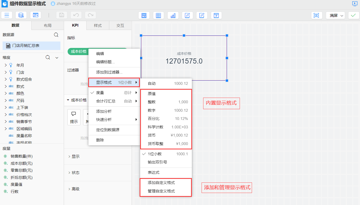Expand the 年月 dimension tree node
The image size is (360, 205).
tap(6, 65)
